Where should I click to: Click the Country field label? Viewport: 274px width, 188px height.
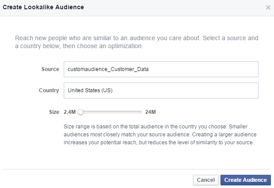coord(49,90)
